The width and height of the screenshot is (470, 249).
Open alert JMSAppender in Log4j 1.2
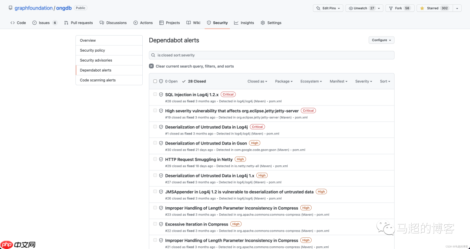pos(239,192)
